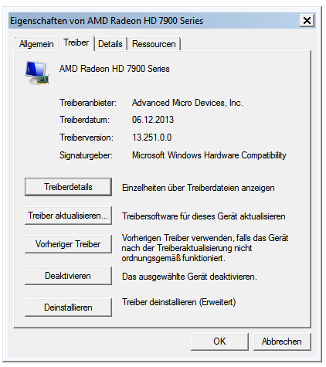Click the driver date value 06.12.2013

[x=153, y=120]
